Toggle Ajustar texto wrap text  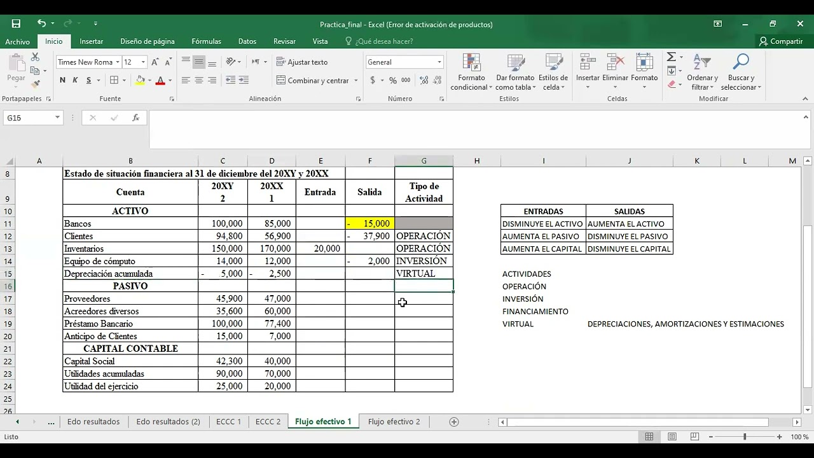tap(302, 62)
